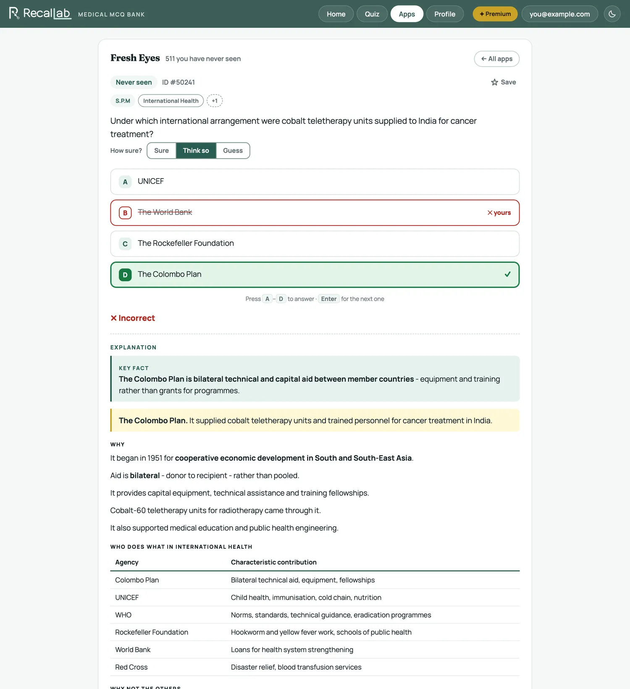This screenshot has width=630, height=689.
Task: Click the letter D badge for Colombo Plan
Action: [x=125, y=275]
